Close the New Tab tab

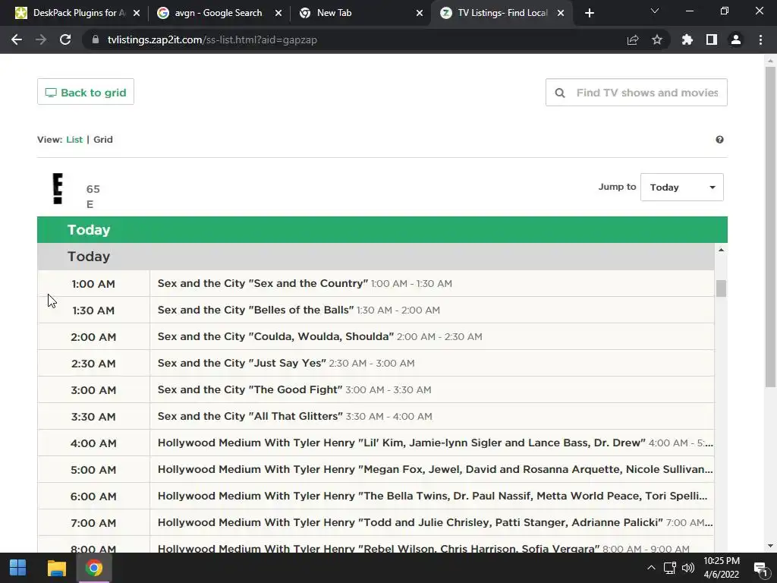click(x=420, y=13)
